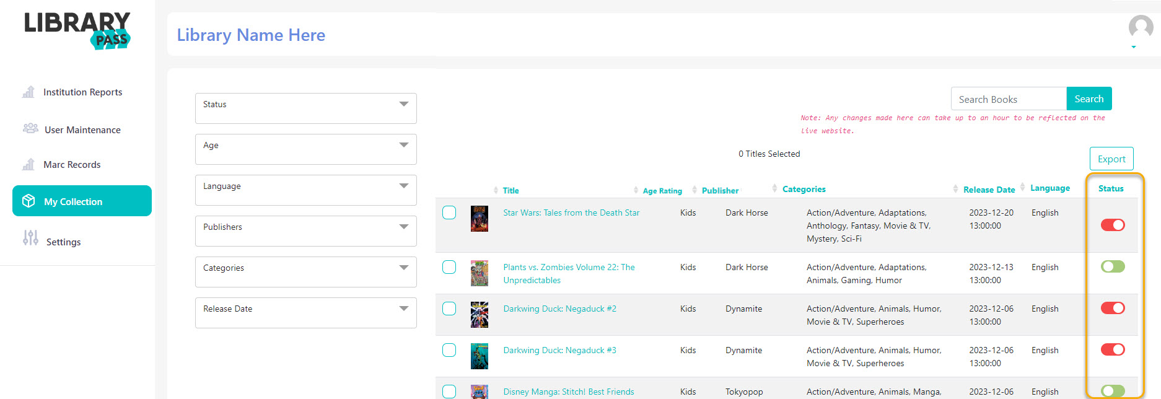Go to User Maintenance
This screenshot has width=1161, height=399.
(82, 129)
